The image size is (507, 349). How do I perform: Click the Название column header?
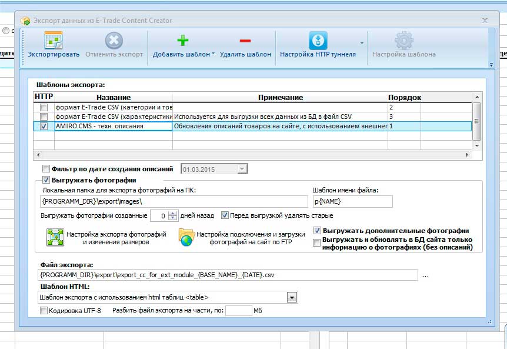point(114,97)
